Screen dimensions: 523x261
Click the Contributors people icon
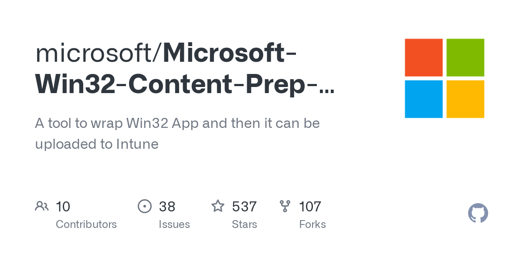pos(42,206)
